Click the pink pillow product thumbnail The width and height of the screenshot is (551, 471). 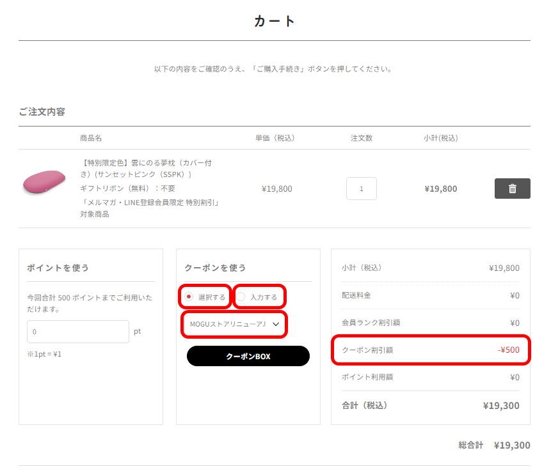44,181
